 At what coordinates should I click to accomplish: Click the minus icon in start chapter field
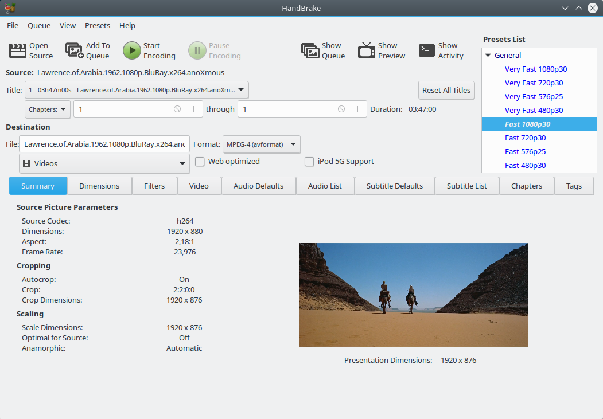(177, 109)
